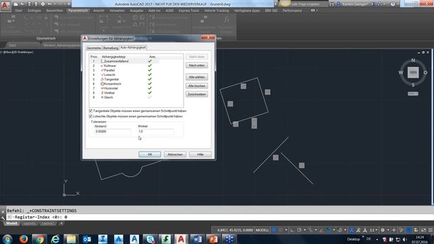The height and width of the screenshot is (244, 434).
Task: Open the AutoCAD application menu button
Action: click(5, 5)
